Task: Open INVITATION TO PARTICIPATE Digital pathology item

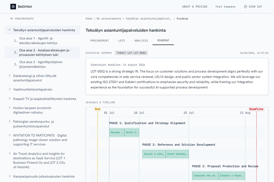Action: [x=40, y=140]
